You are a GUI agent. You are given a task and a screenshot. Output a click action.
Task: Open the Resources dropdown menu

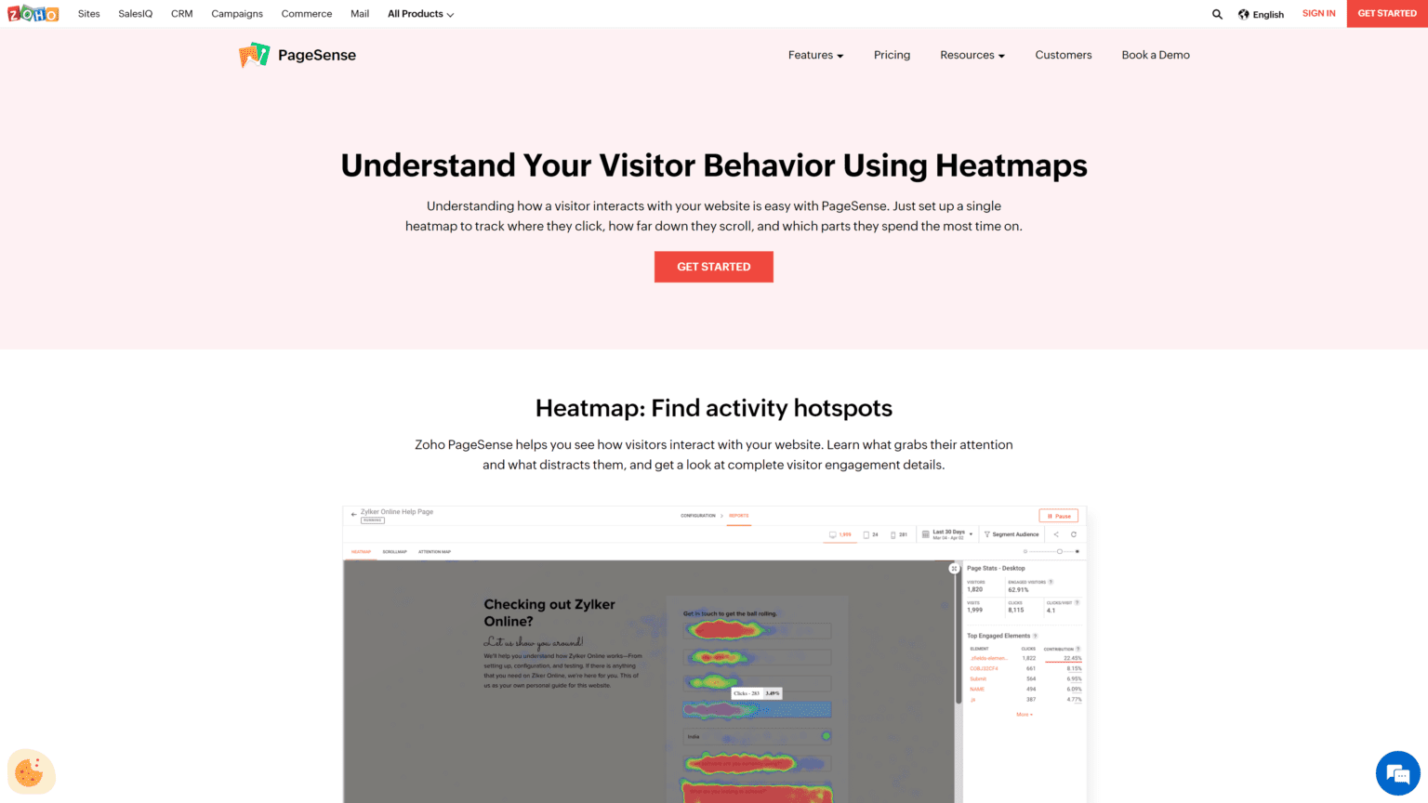972,55
